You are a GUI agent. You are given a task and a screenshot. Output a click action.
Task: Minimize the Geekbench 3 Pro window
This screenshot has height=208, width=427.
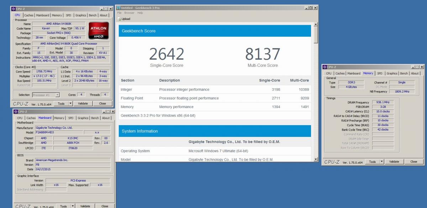click(307, 8)
